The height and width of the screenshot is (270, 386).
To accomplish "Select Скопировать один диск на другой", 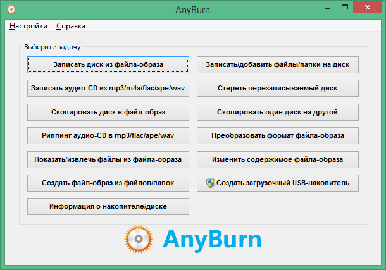I will point(277,112).
